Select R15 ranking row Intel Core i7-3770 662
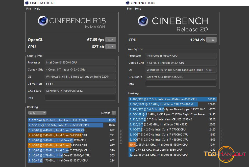The height and width of the screenshot is (167, 249). tap(72, 140)
